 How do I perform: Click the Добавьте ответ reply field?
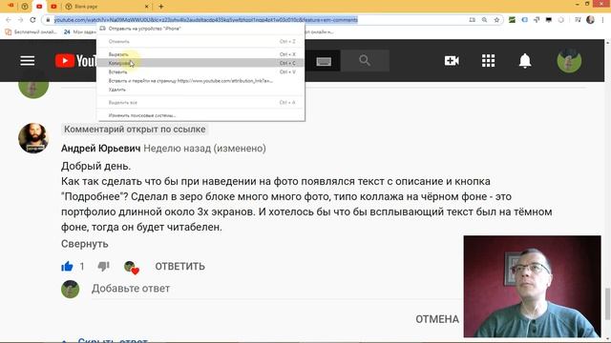coord(131,289)
